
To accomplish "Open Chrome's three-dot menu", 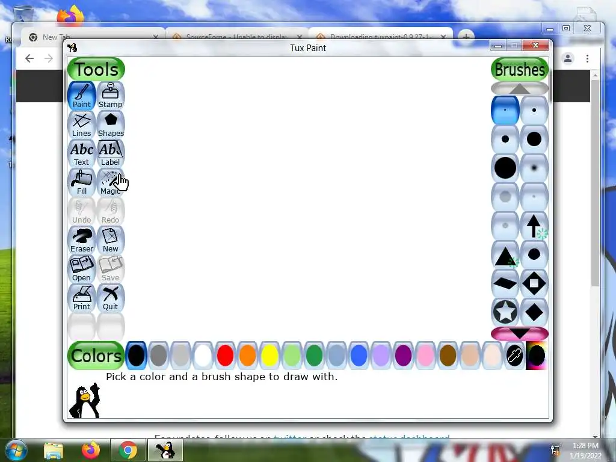I will coord(587,58).
